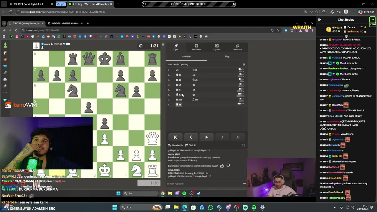This screenshot has height=212, width=377.
Task: Open user tosbah0 in chat replay
Action: pos(337,39)
